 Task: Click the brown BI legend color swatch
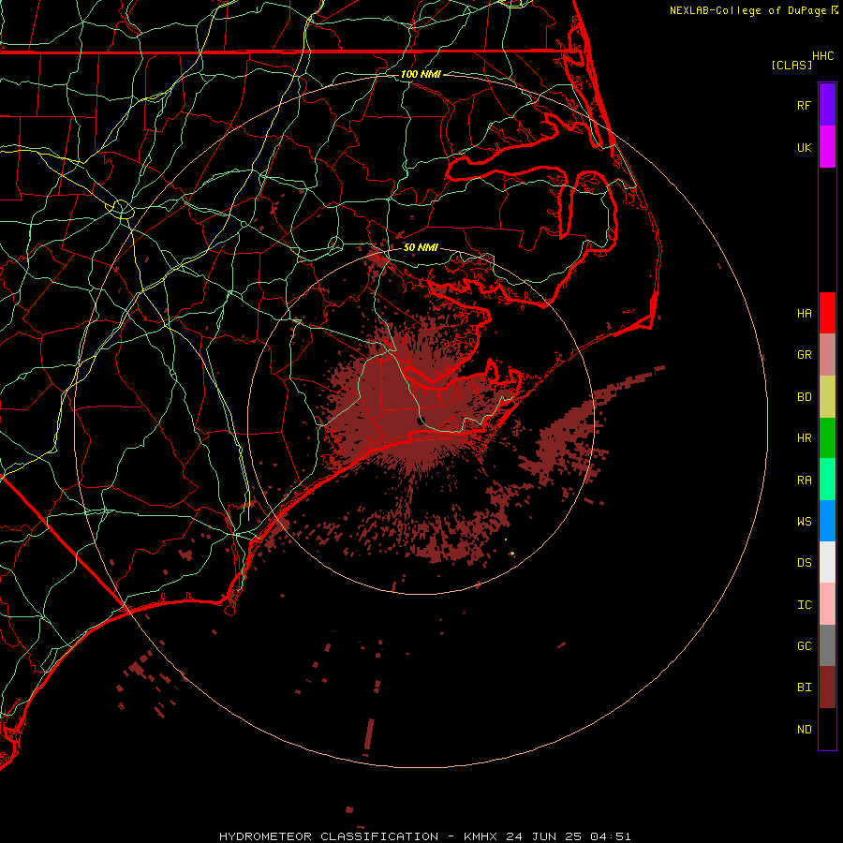coord(827,688)
